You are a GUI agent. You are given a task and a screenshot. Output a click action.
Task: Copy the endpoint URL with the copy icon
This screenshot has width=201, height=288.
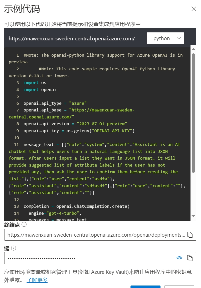pos(190,235)
